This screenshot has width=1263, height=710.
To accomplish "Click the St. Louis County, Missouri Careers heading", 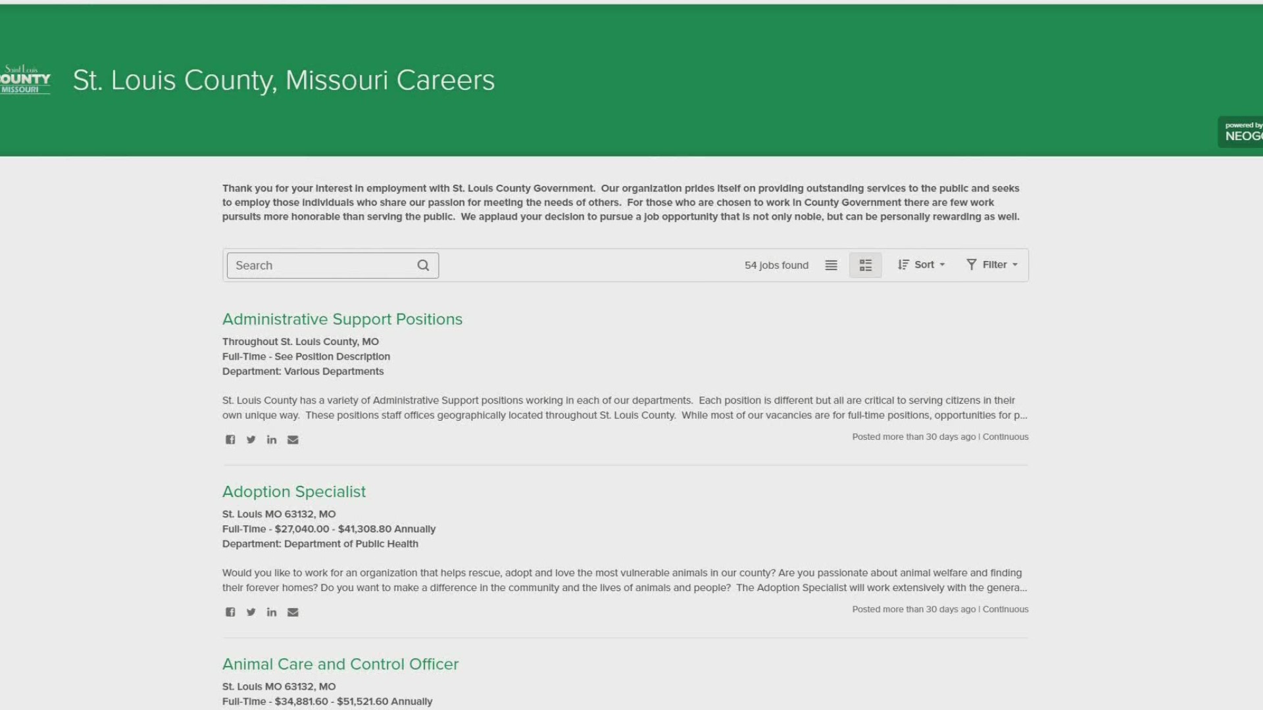I will (x=284, y=80).
